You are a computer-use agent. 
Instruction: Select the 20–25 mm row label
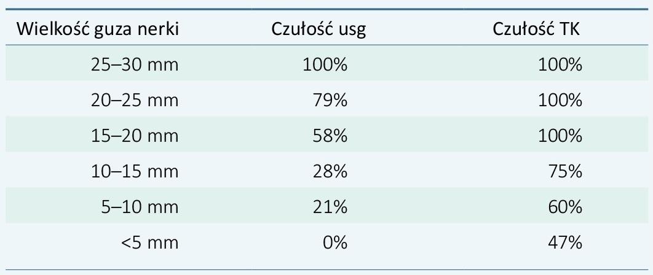[x=135, y=100]
